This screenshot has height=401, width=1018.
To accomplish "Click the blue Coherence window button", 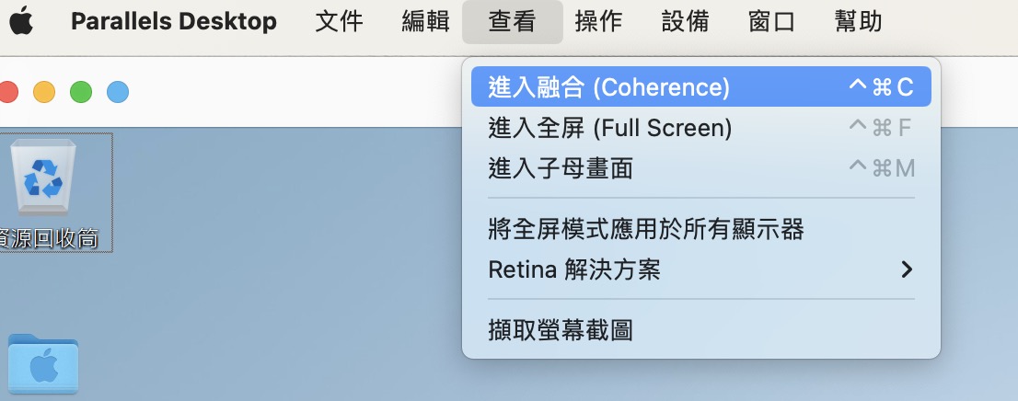I will [x=118, y=92].
